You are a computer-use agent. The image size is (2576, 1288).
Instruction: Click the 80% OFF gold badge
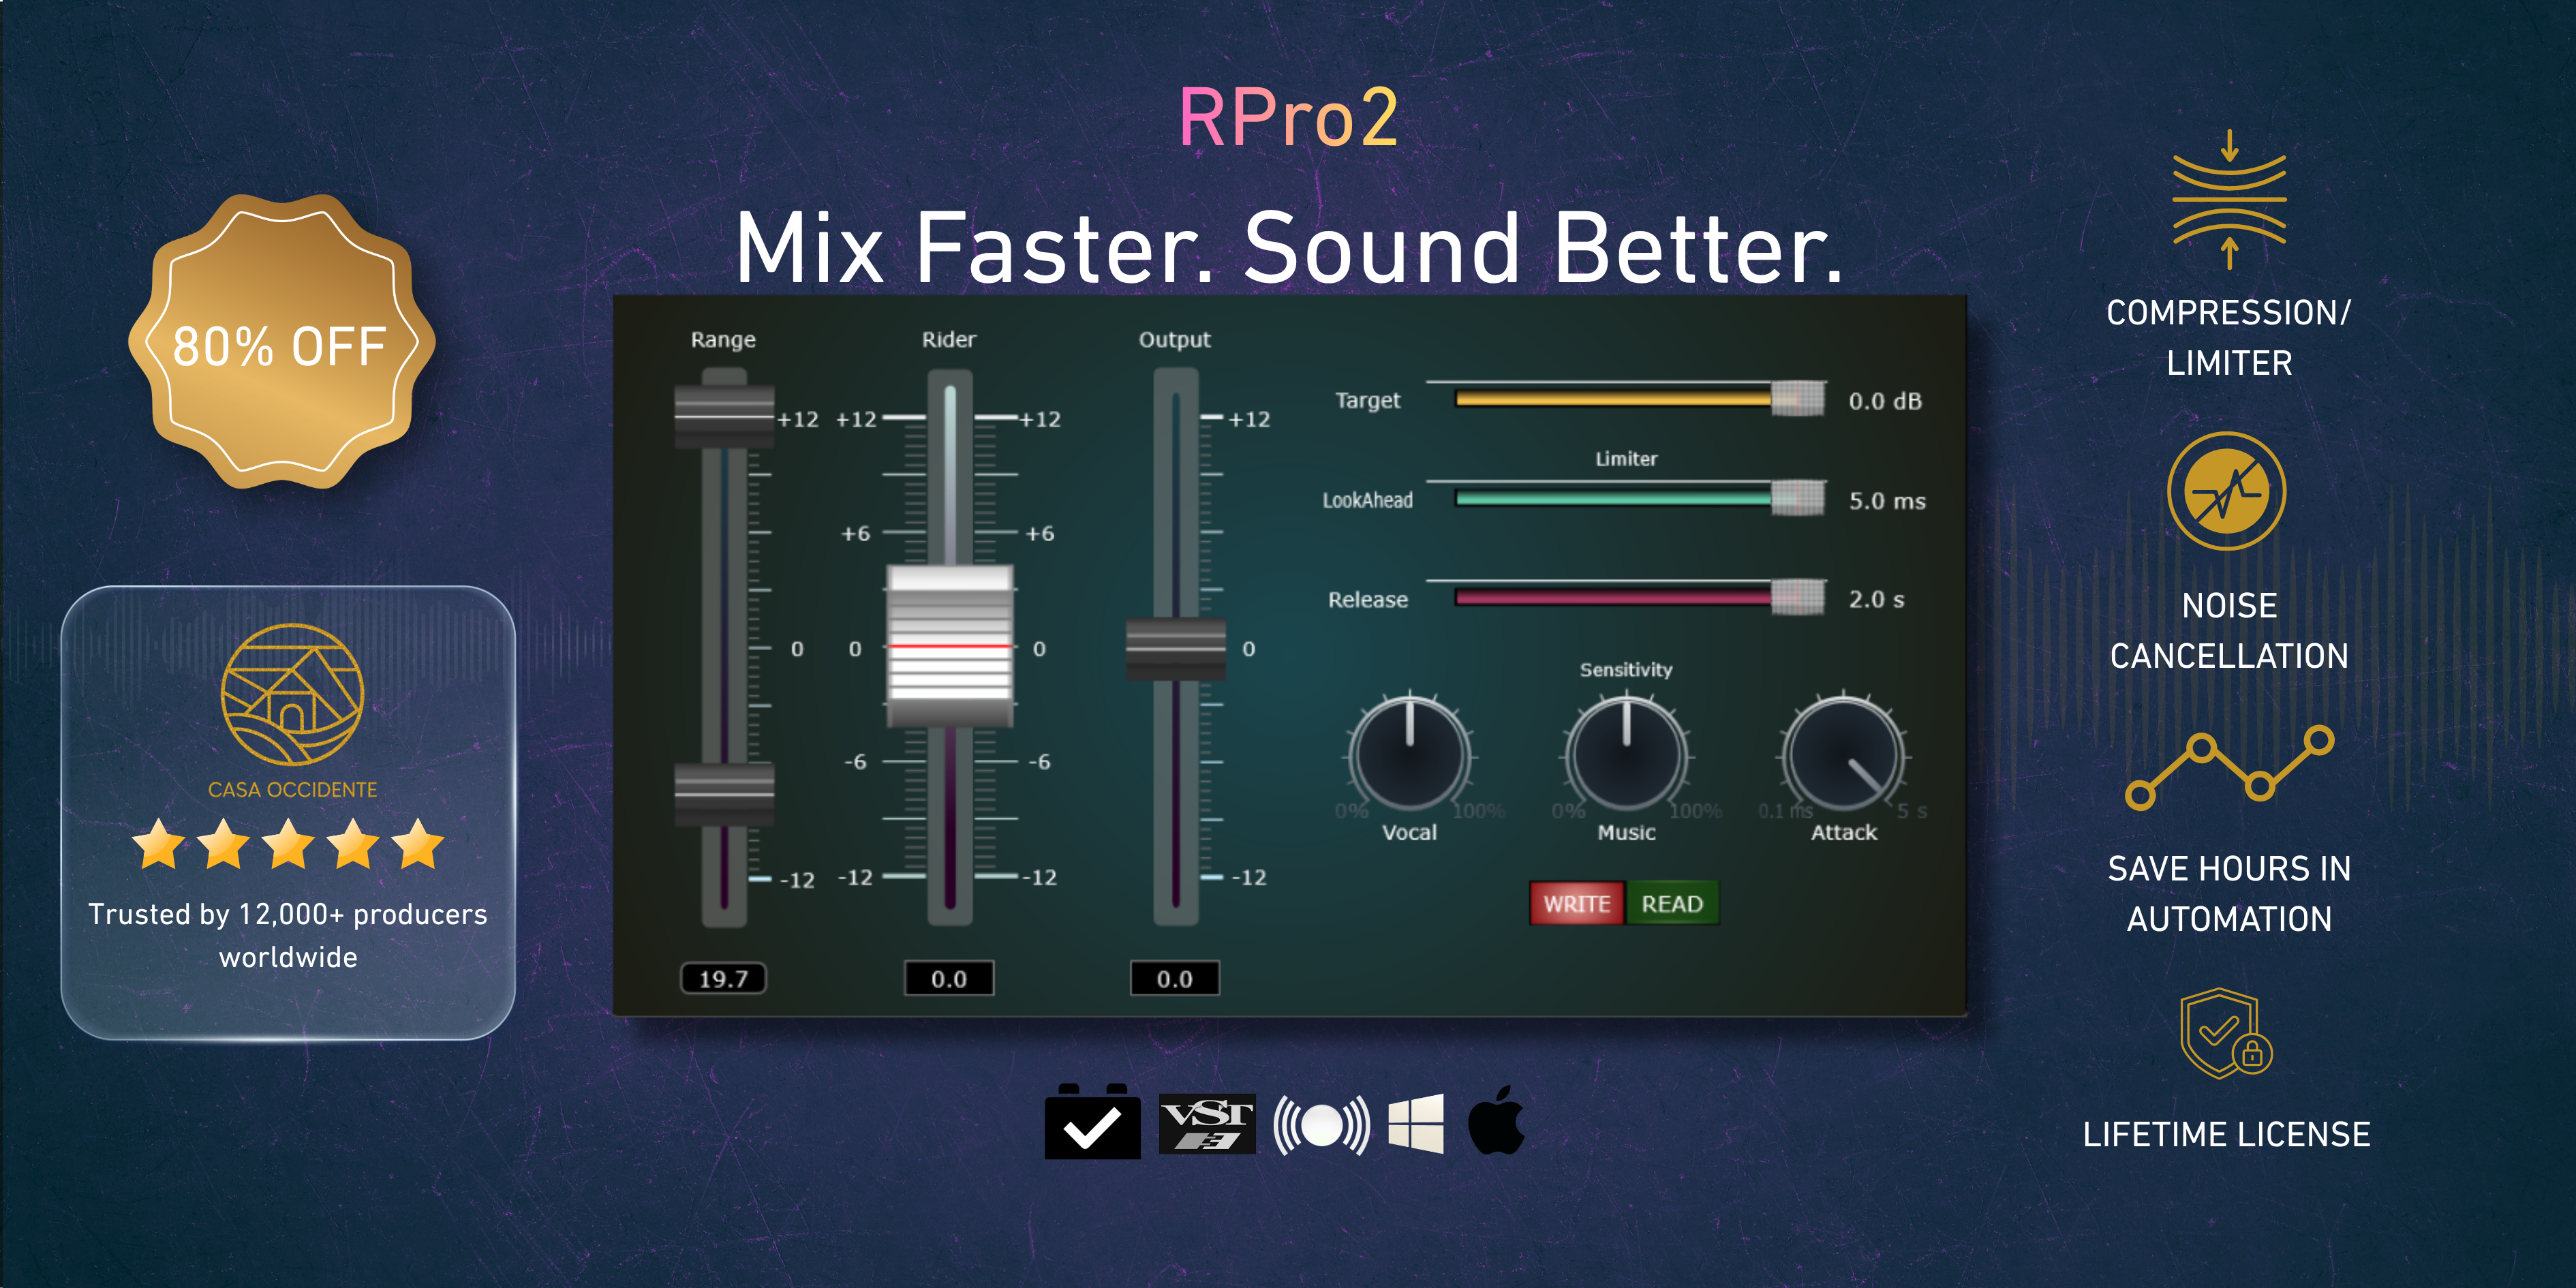click(281, 342)
